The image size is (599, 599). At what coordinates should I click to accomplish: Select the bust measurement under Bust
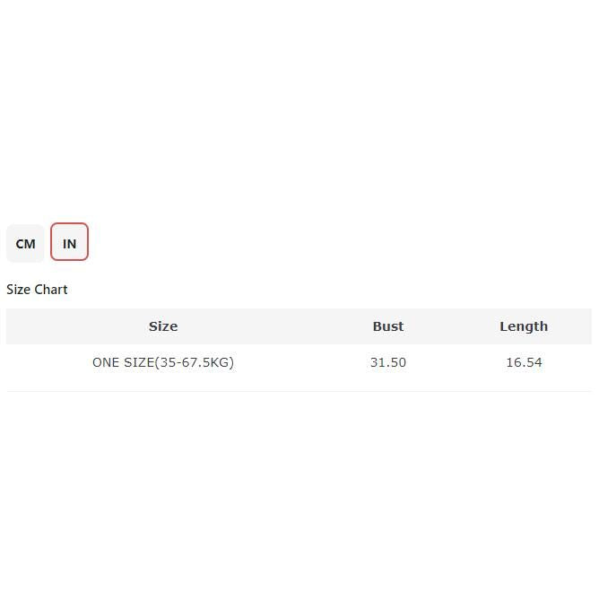[x=388, y=363]
